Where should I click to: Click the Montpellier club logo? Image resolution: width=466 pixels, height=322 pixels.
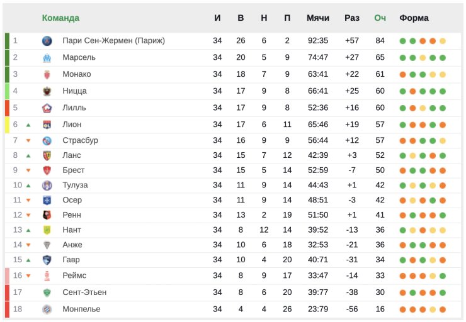tap(47, 309)
